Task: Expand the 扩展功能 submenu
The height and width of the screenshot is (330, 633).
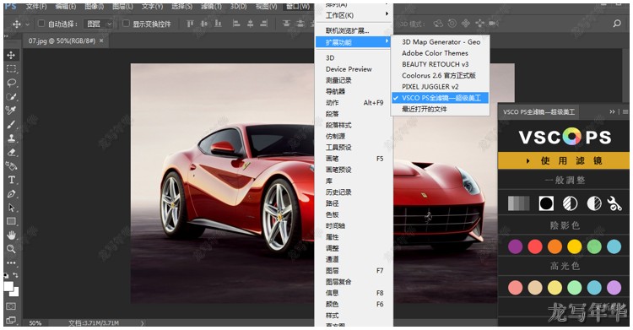Action: coord(354,42)
